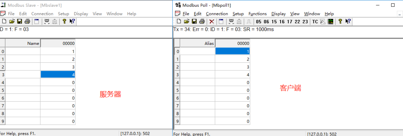The image size is (403, 136).
Task: Click context help arrow icon in Modbus Poll
Action: pos(348,21)
